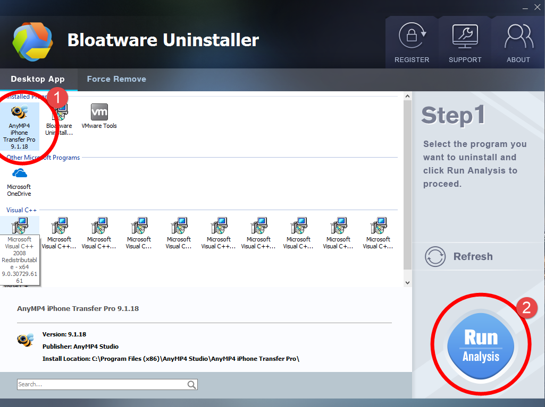545x407 pixels.
Task: Click the program list scrollbar thumb
Action: 407,185
